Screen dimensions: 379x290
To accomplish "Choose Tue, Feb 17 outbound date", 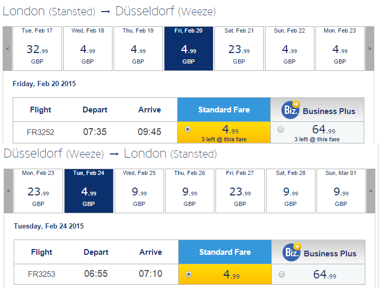I will tap(37, 48).
